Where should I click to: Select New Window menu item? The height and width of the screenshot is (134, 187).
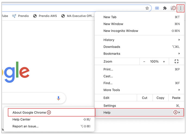point(139,24)
